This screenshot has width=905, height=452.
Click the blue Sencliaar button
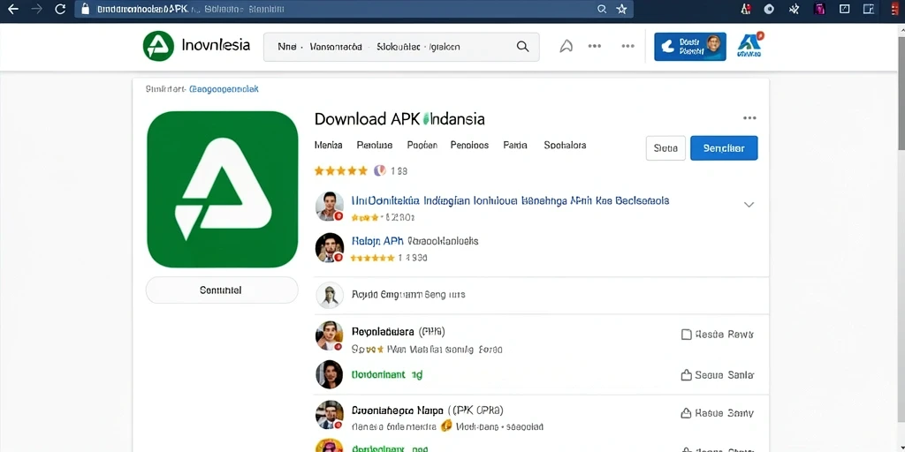pyautogui.click(x=724, y=148)
